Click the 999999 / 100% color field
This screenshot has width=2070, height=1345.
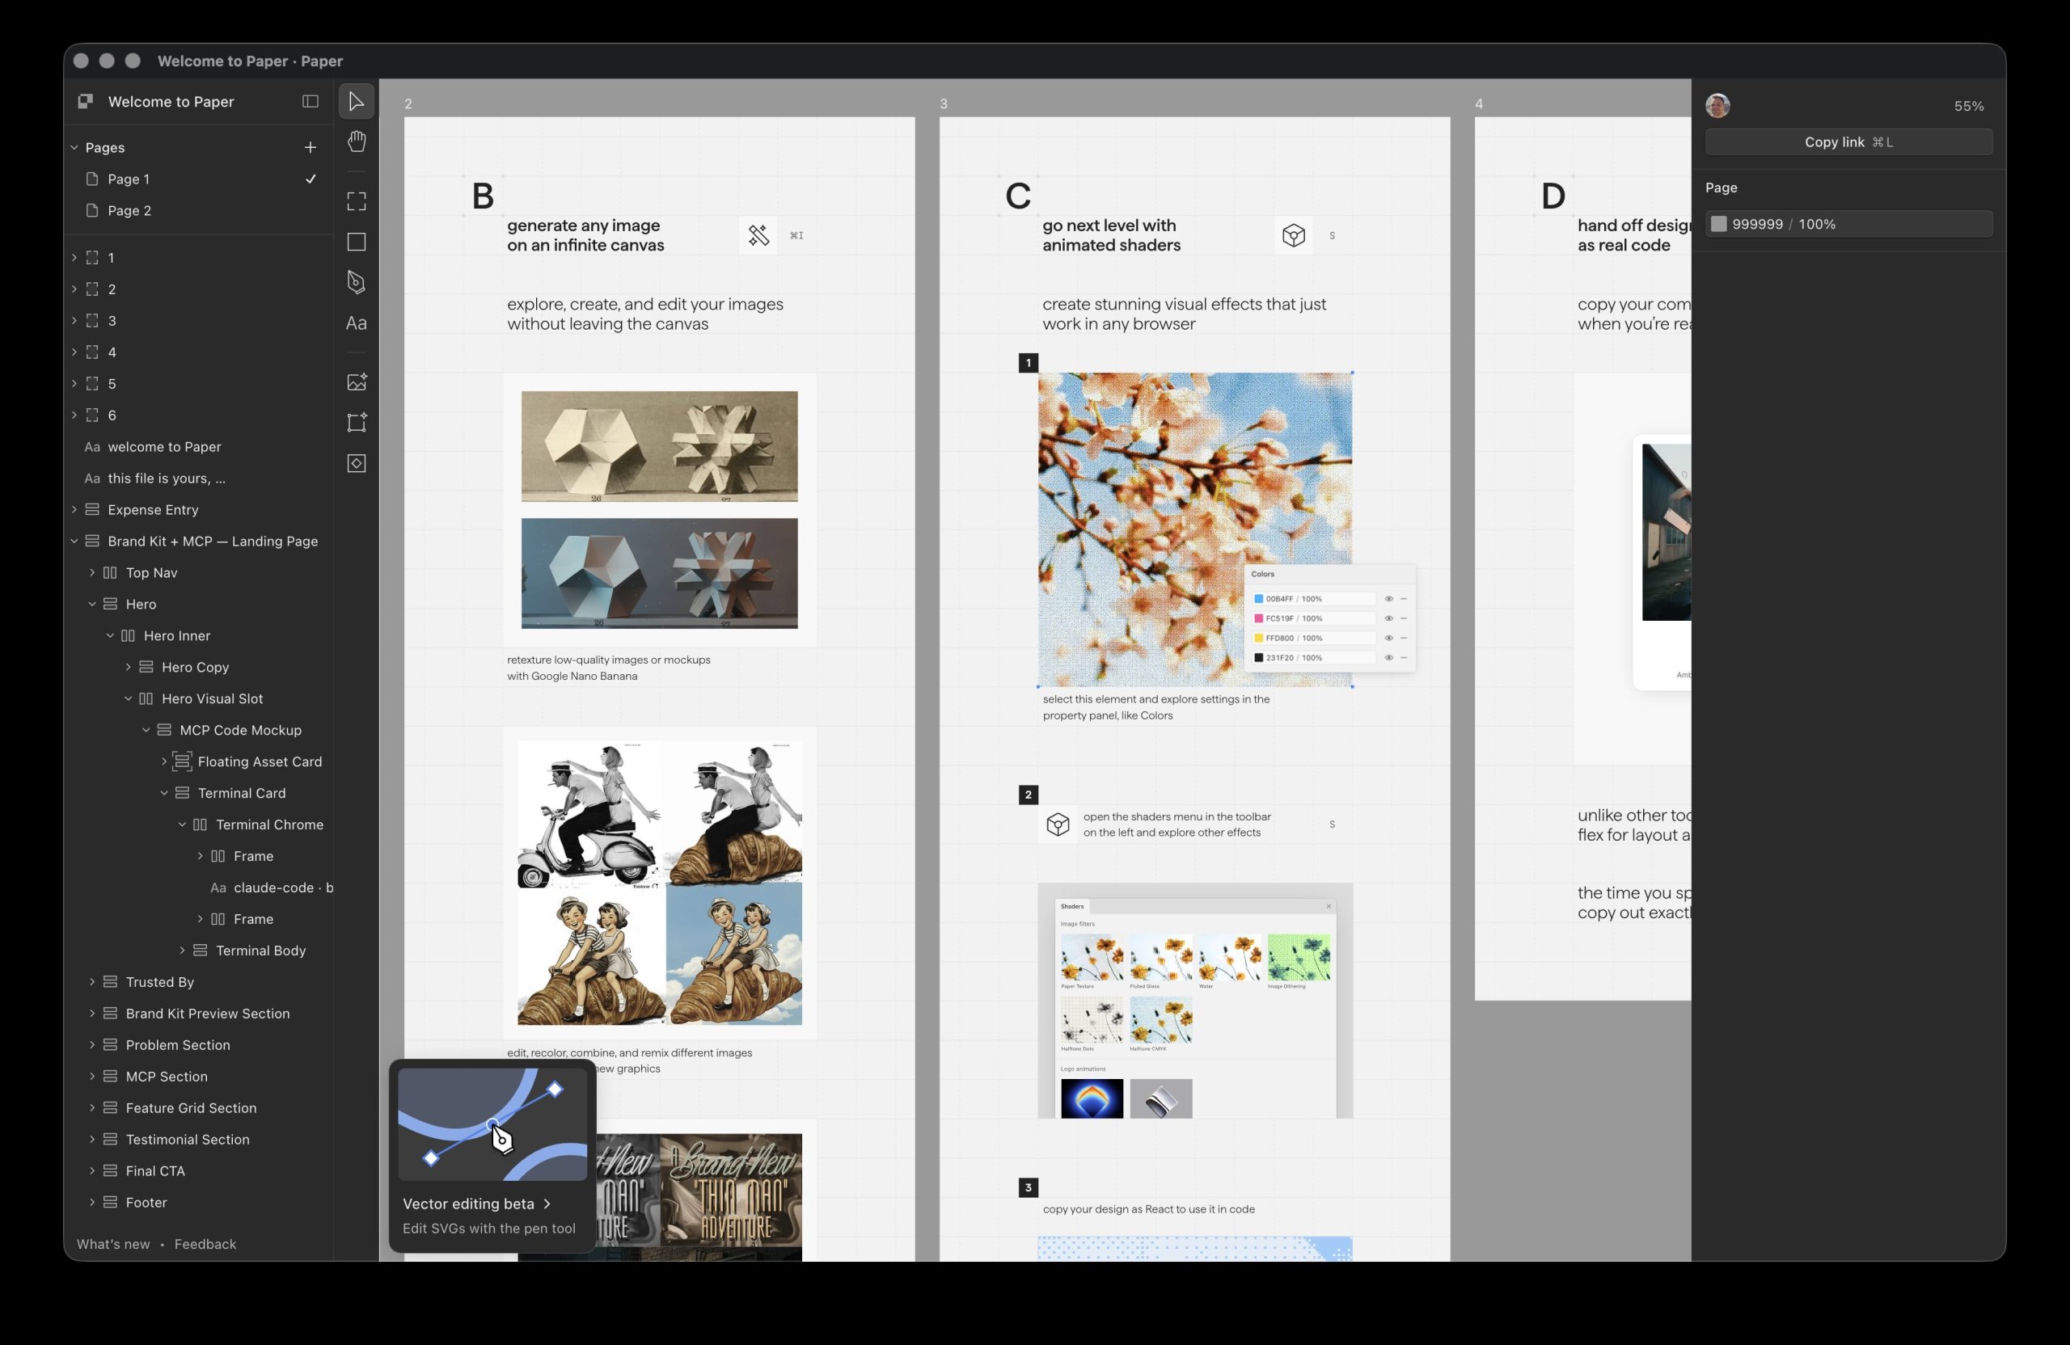pos(1848,225)
